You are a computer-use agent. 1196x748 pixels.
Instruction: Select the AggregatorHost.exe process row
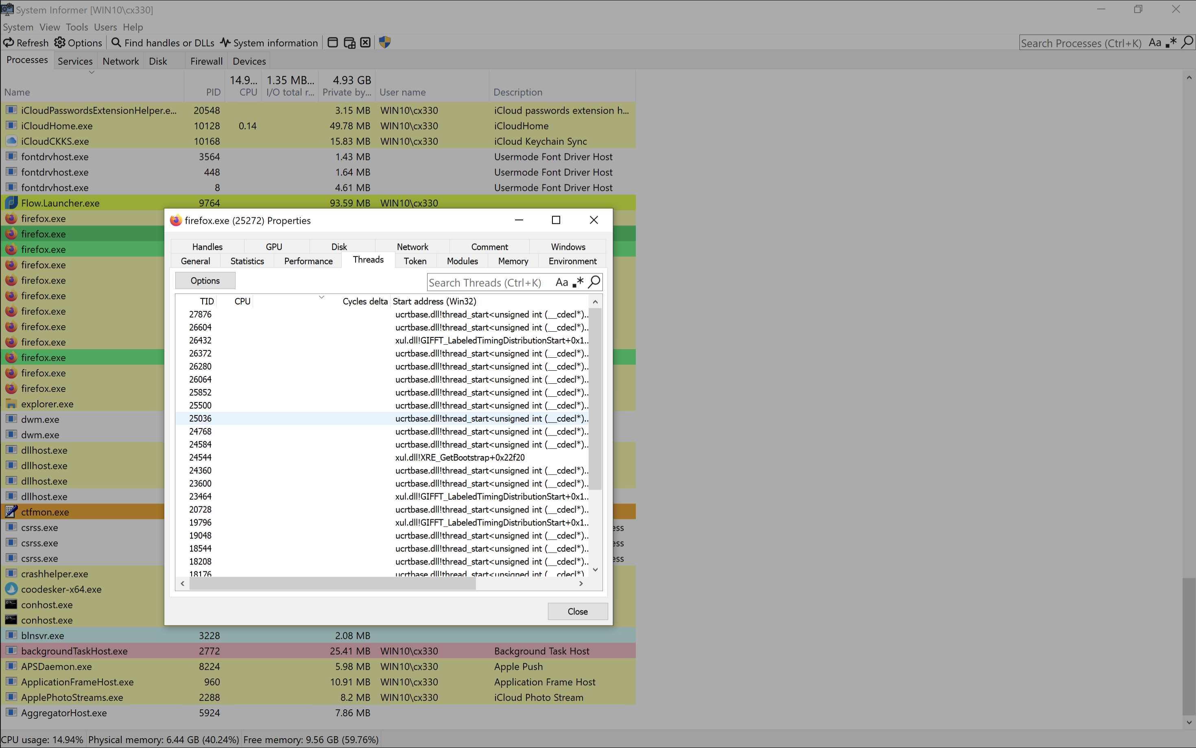[x=319, y=713]
